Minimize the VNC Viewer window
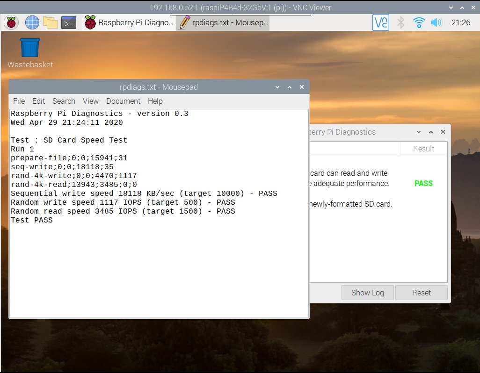 click(451, 7)
